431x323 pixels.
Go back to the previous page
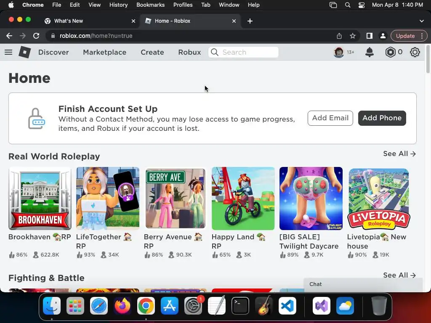click(9, 36)
